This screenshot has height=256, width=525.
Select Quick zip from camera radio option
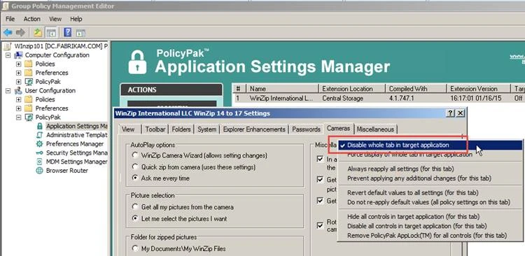point(135,166)
